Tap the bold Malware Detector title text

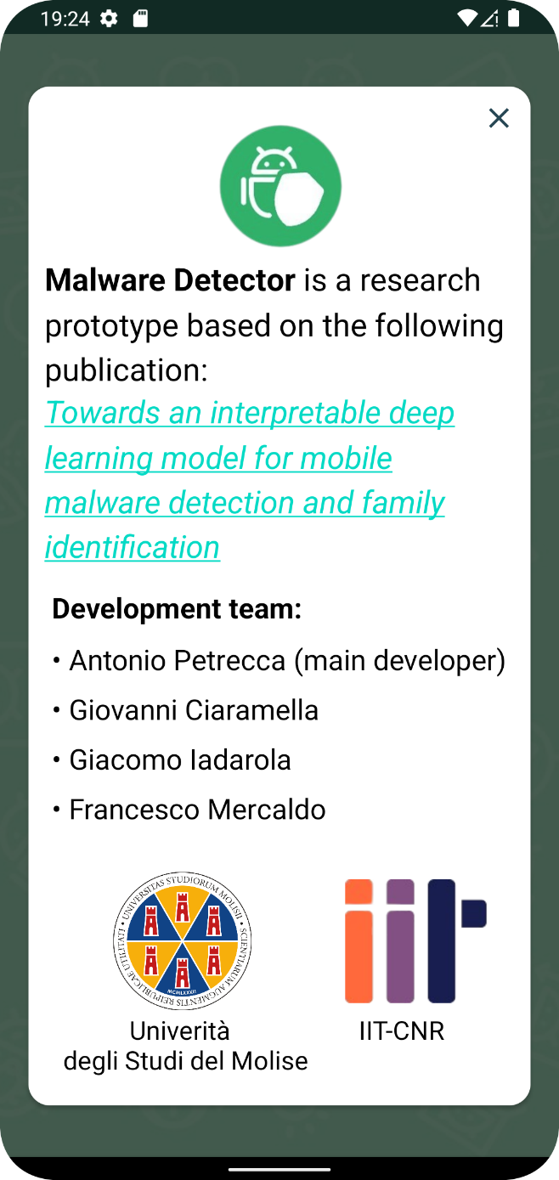pyautogui.click(x=171, y=280)
